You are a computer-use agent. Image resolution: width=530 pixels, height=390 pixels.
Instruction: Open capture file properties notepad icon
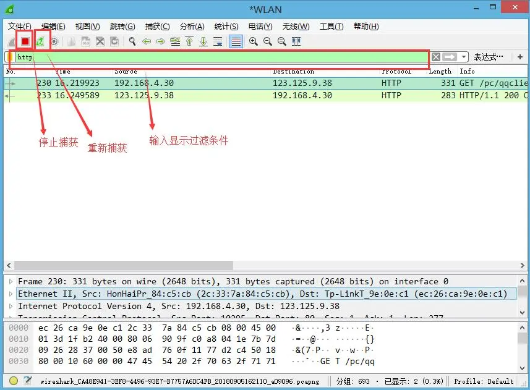point(28,381)
